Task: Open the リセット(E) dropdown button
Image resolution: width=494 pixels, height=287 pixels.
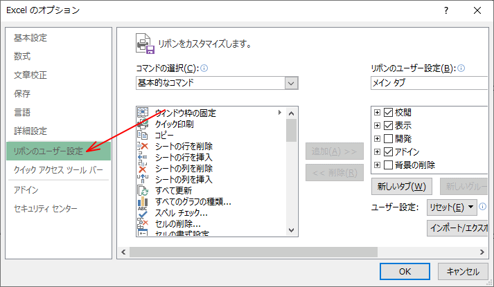Action: click(452, 207)
